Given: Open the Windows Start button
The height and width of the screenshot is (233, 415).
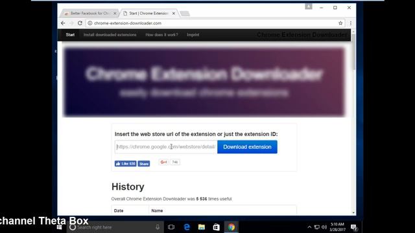Looking at the screenshot, I should coord(59,227).
